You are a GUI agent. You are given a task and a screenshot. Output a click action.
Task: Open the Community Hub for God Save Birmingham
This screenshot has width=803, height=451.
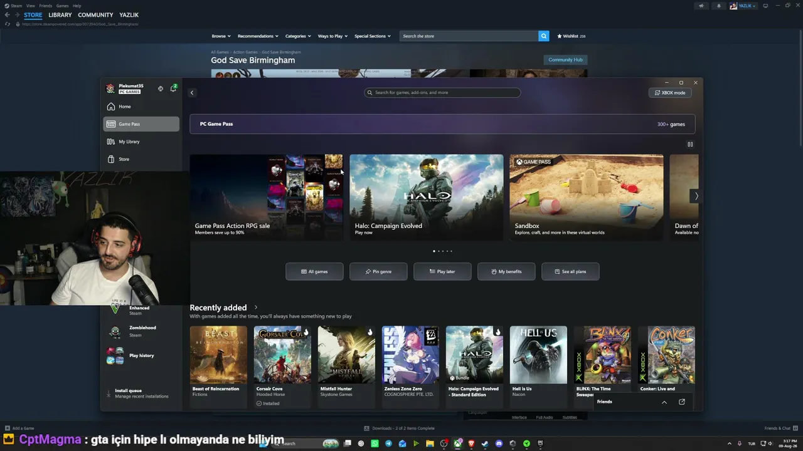click(x=565, y=60)
